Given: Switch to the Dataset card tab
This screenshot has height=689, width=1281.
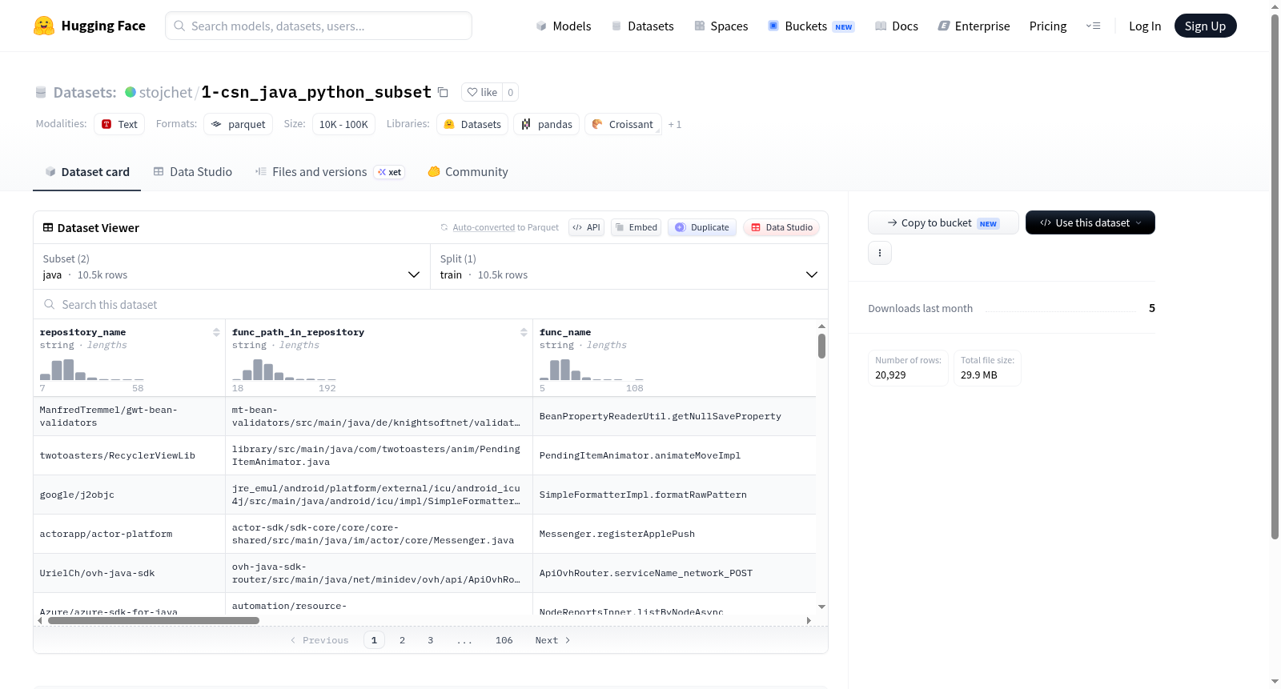Looking at the screenshot, I should pos(86,172).
